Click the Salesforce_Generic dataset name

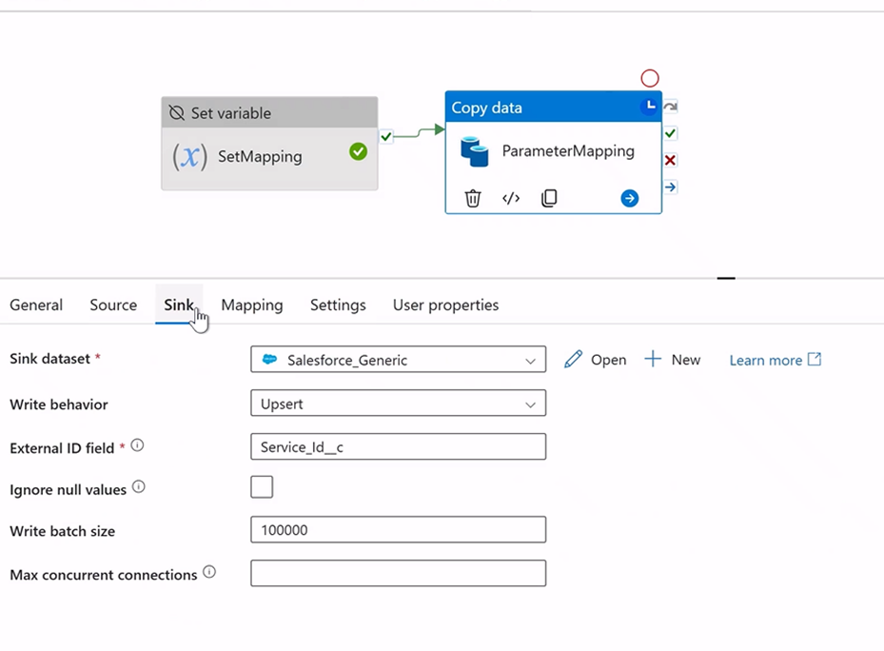(x=347, y=361)
